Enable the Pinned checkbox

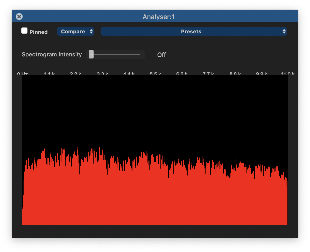point(24,31)
